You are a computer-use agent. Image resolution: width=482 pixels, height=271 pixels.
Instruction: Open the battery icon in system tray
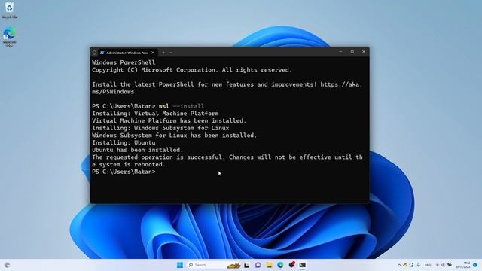click(x=450, y=265)
